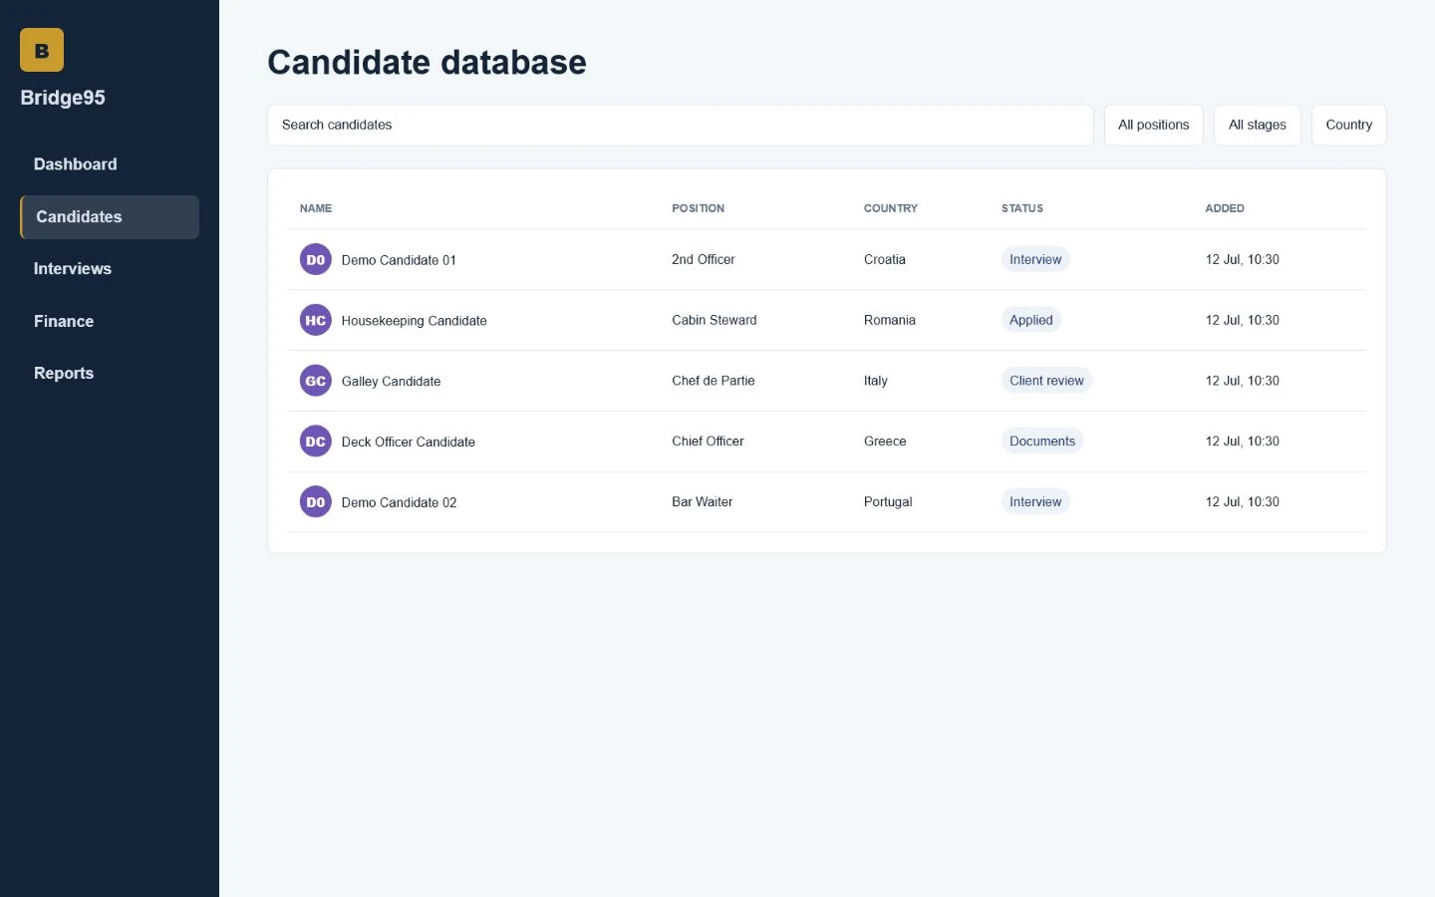The height and width of the screenshot is (897, 1435).
Task: Click the Italy country cell
Action: (x=876, y=381)
